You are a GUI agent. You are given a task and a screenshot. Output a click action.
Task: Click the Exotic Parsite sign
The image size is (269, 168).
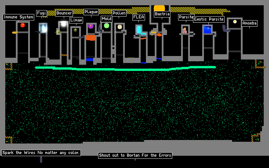click(209, 19)
